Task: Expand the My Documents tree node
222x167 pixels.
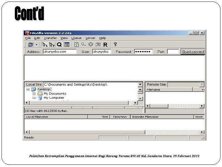Action: coord(34,94)
